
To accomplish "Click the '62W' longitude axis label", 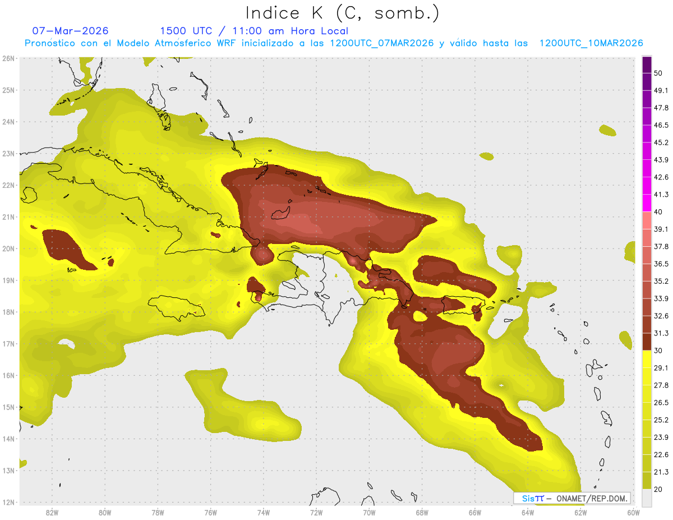I will 581,513.
